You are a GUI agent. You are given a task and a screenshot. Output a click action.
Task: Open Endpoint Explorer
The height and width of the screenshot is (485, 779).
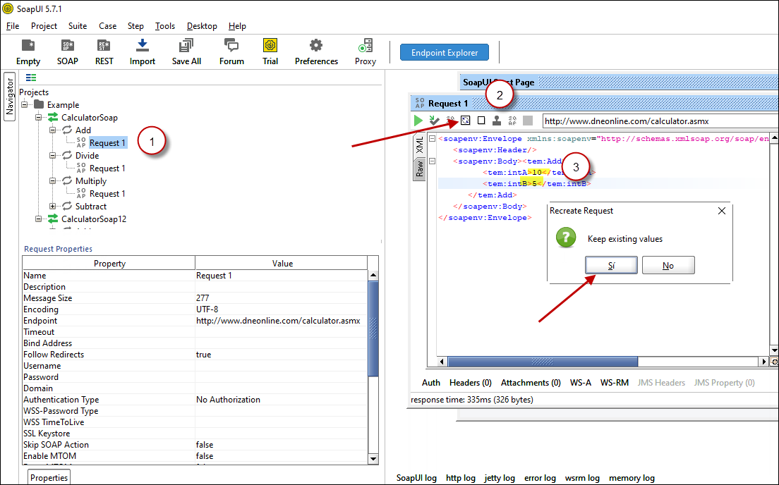coord(444,53)
